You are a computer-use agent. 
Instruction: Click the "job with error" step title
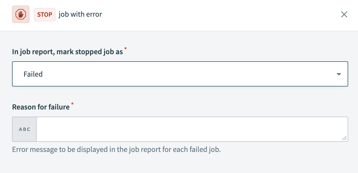pos(80,15)
